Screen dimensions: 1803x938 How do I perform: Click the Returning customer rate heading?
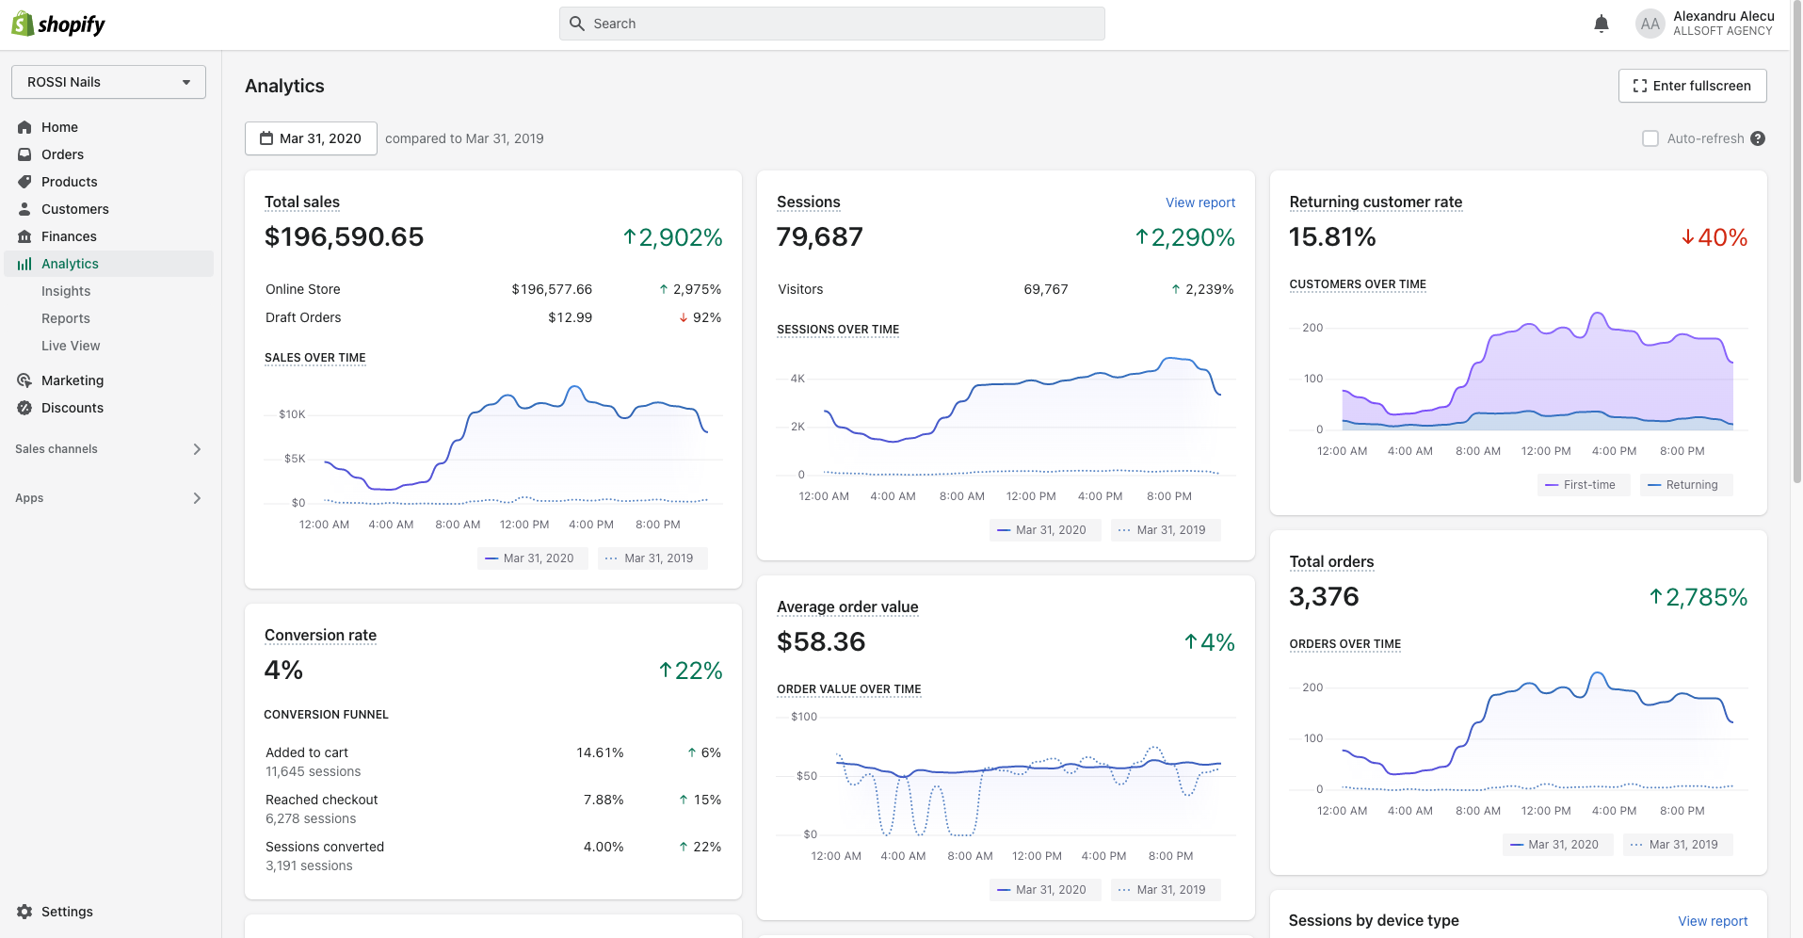click(1376, 202)
